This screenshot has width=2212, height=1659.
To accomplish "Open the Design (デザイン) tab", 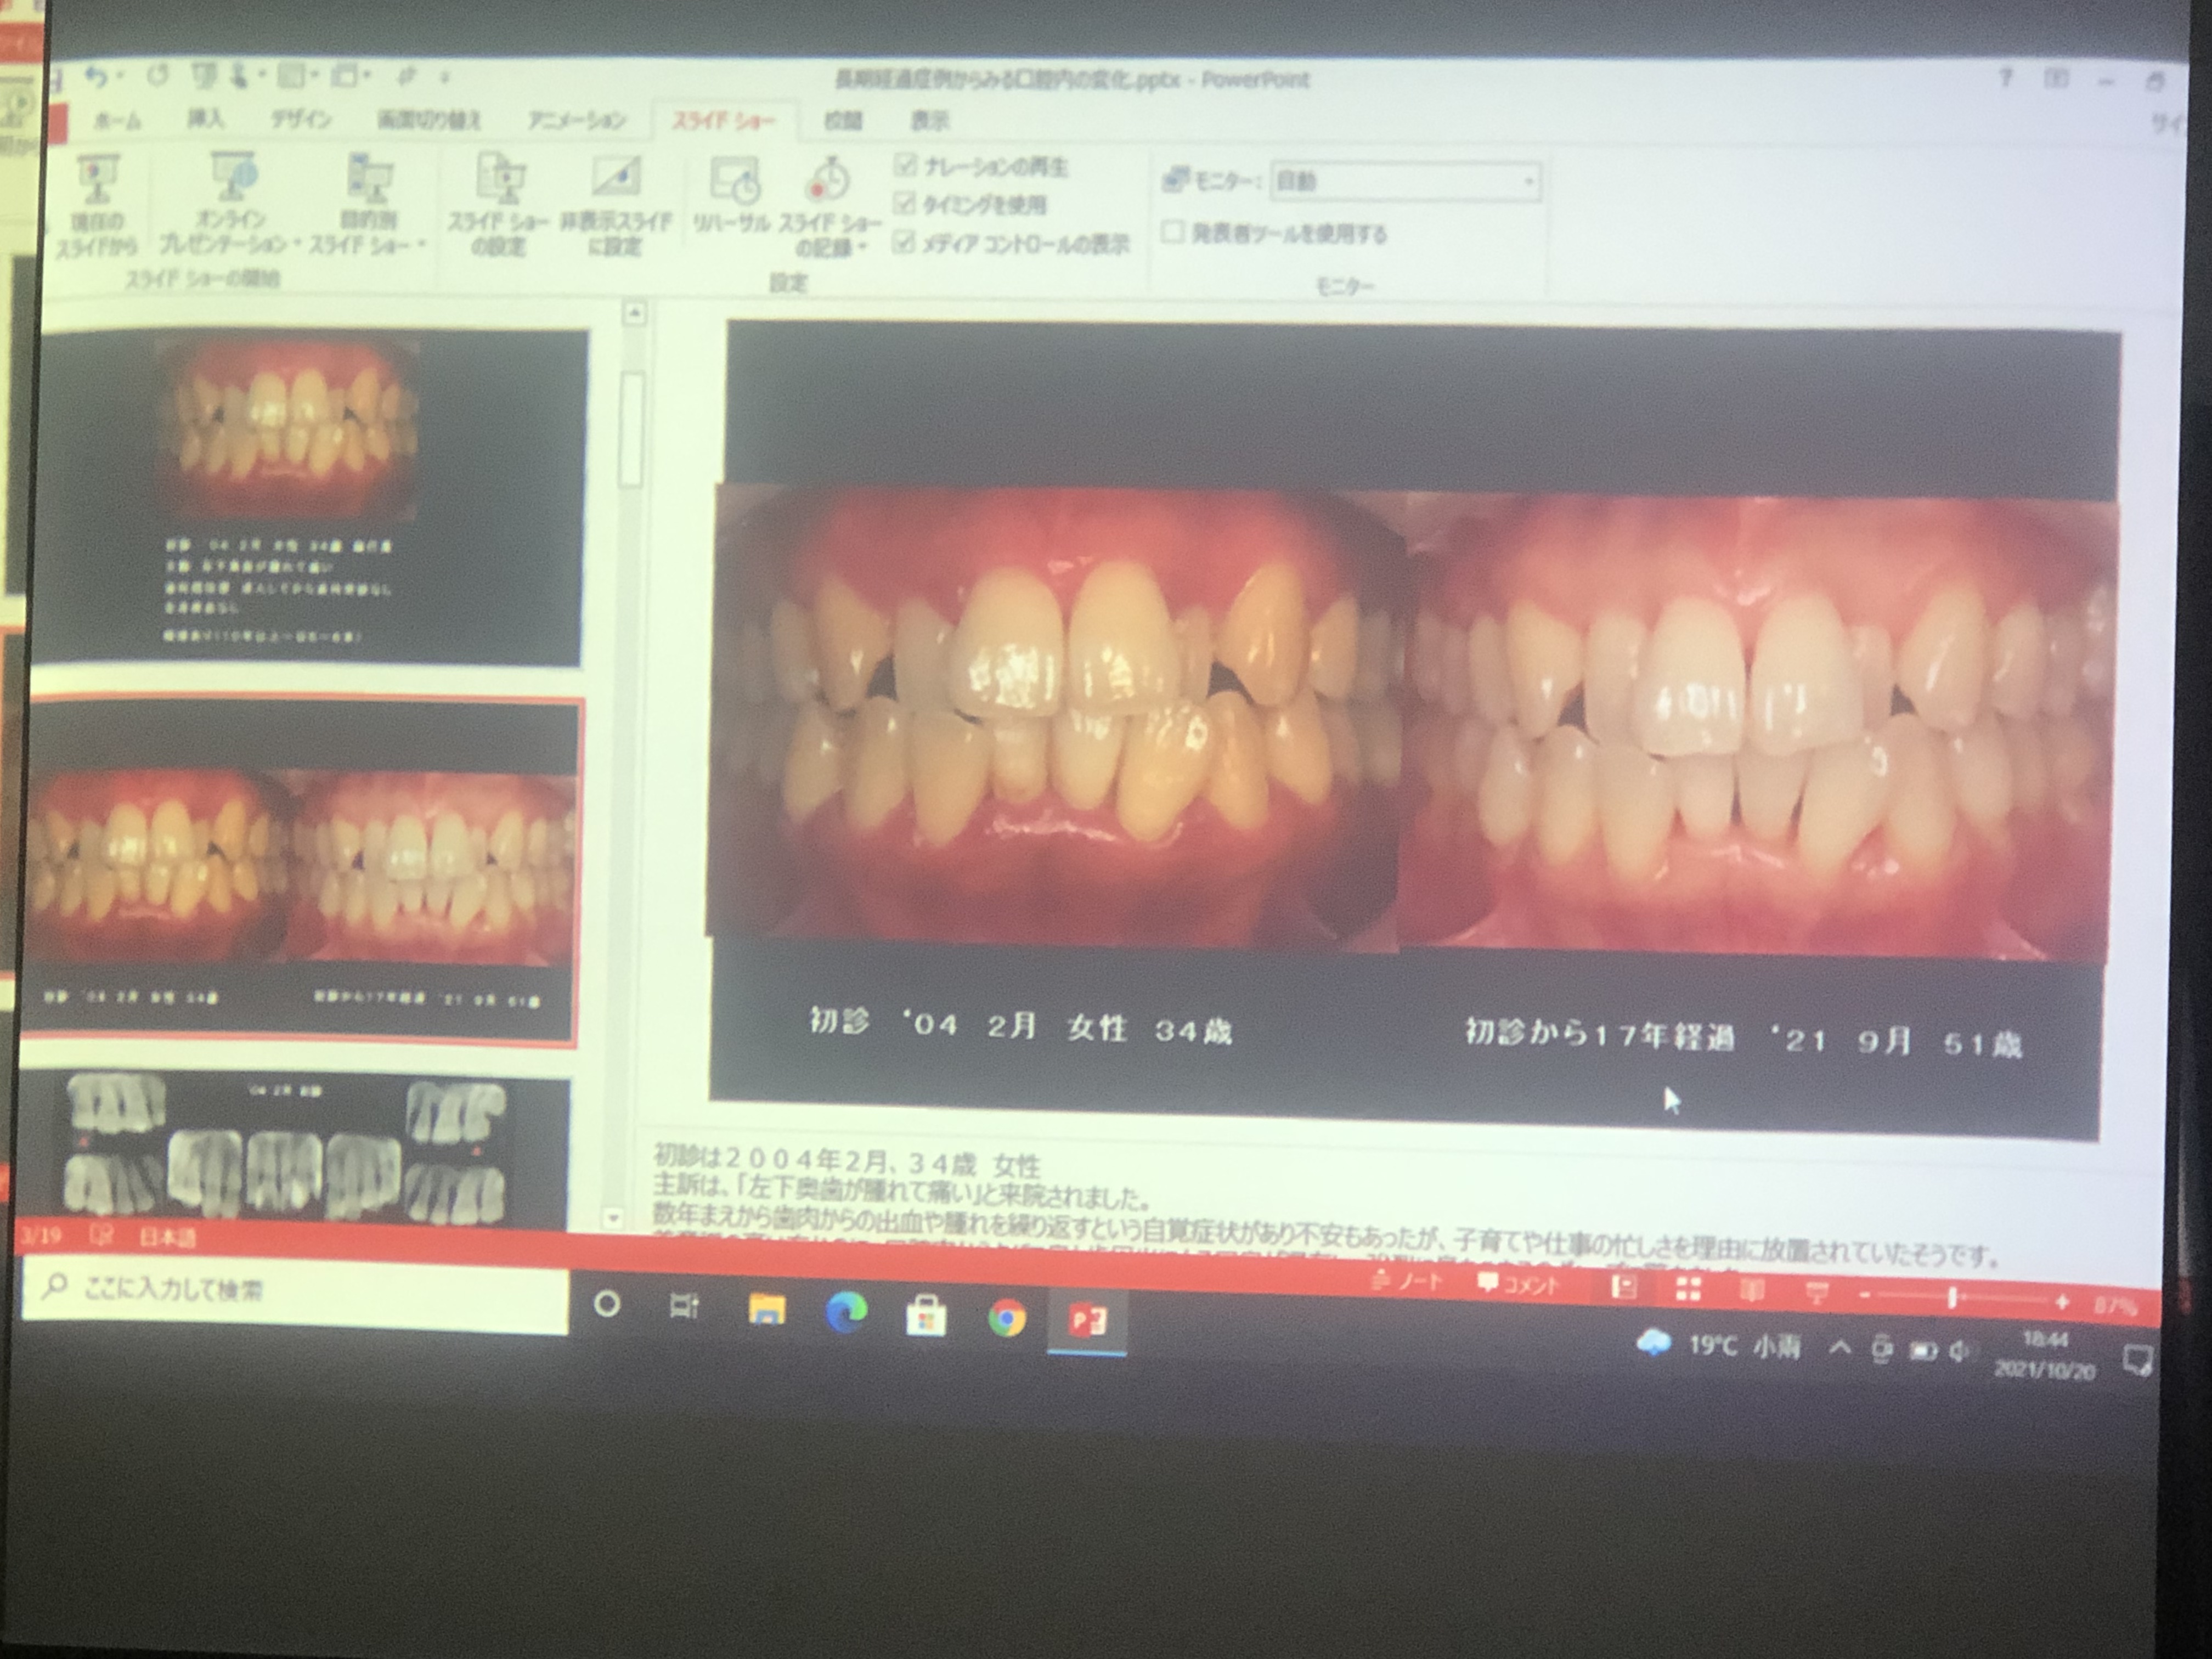I will click(x=301, y=119).
